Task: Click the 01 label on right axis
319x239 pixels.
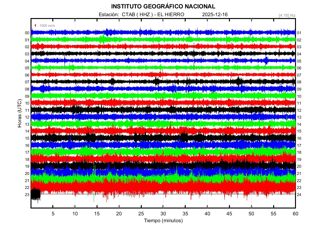Action: click(x=299, y=33)
